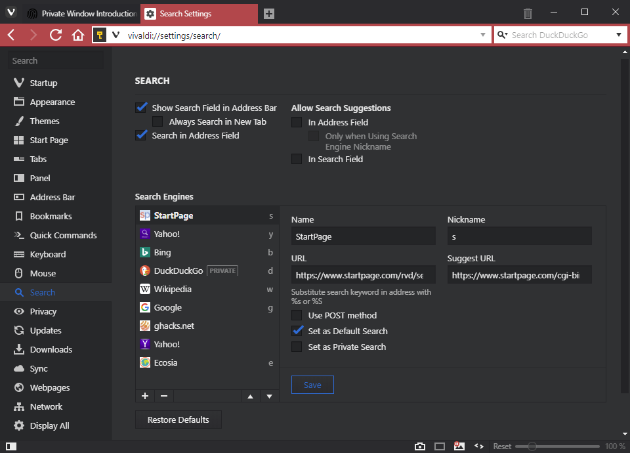Toggle the panel from the status bar
This screenshot has width=630, height=453.
pos(11,446)
